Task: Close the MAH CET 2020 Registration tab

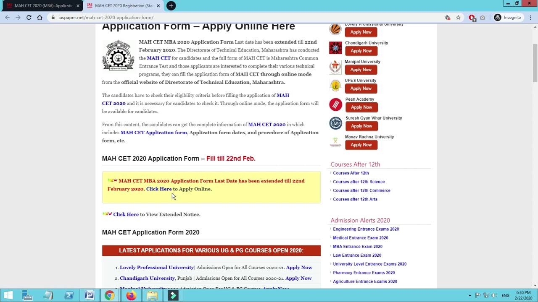Action: (x=158, y=6)
